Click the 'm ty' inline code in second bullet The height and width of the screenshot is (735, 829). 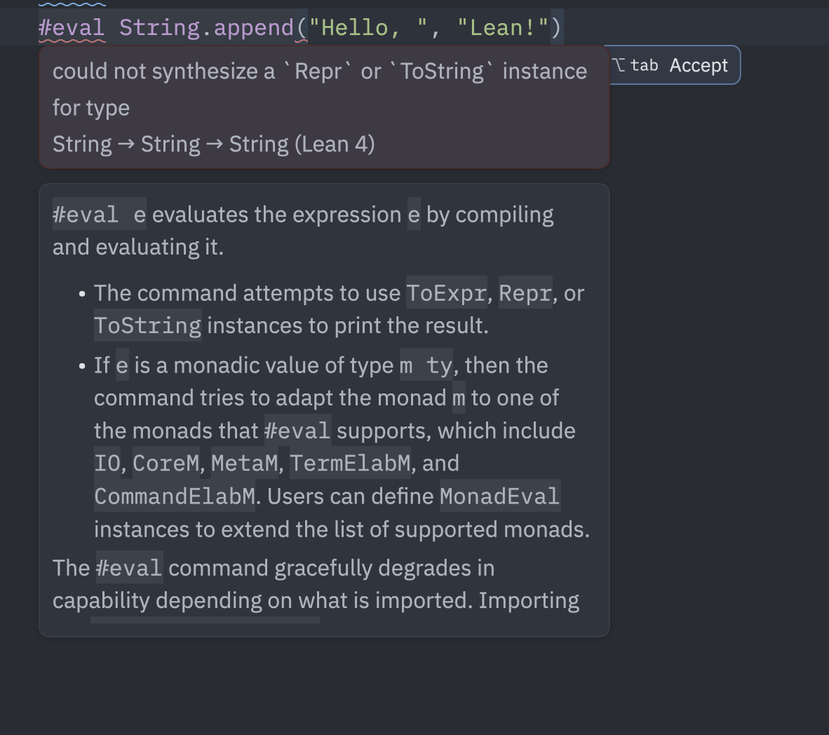tap(426, 365)
